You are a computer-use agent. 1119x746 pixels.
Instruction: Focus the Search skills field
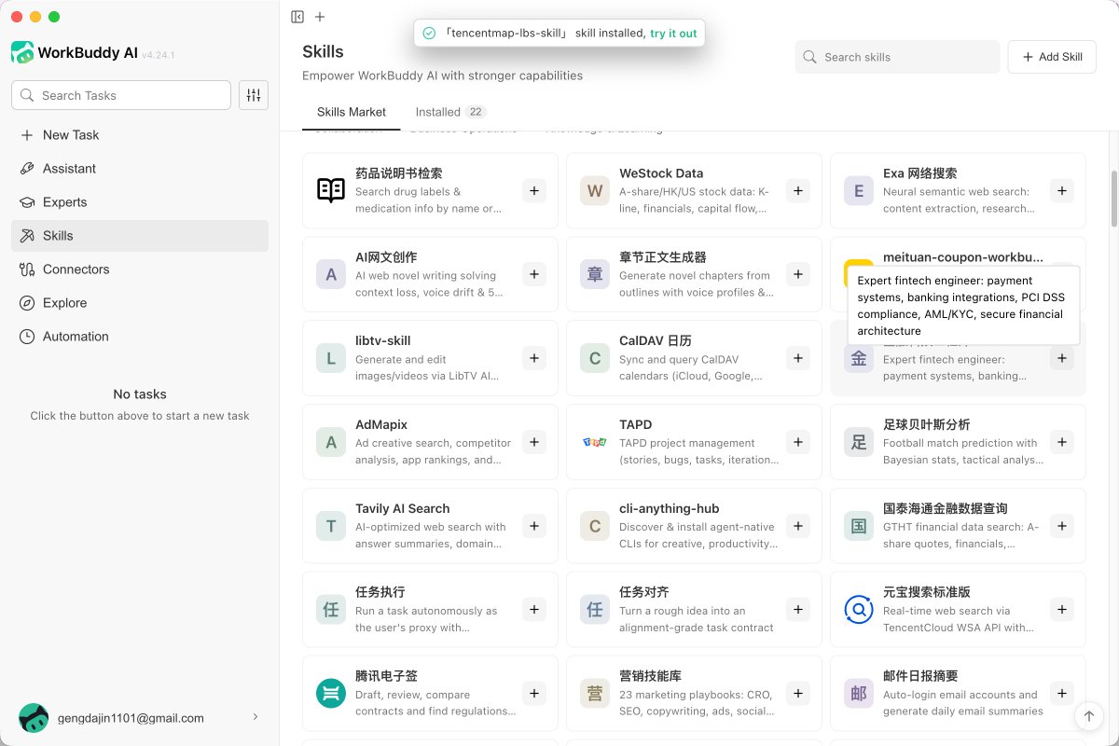click(897, 57)
